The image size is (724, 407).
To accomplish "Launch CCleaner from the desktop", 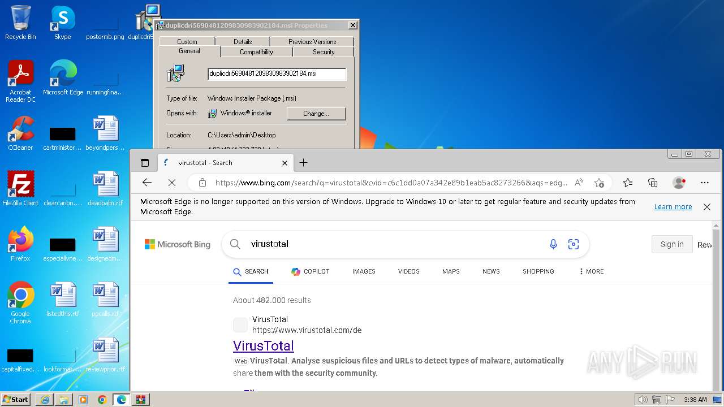I will pos(20,133).
